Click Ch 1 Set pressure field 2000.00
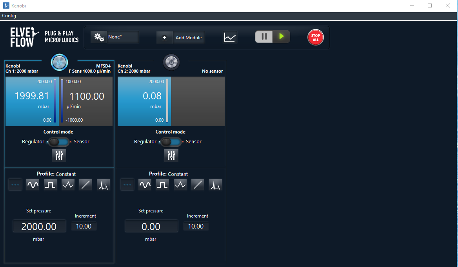The width and height of the screenshot is (458, 267). click(x=39, y=226)
